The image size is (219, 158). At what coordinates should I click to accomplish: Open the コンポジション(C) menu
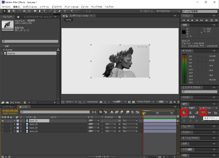(30, 7)
